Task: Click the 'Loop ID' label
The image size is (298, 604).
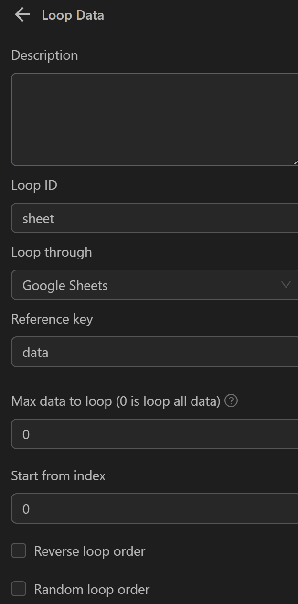Action: 34,185
